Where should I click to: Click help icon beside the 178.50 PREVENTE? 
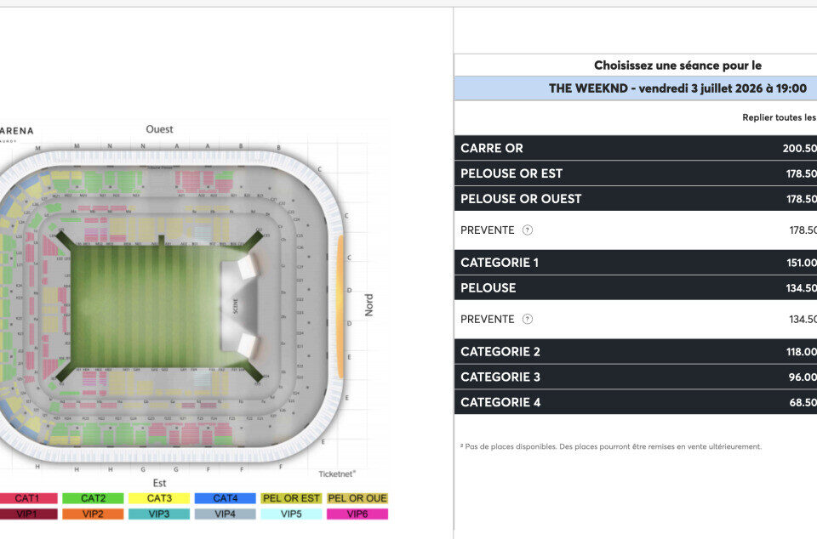528,230
